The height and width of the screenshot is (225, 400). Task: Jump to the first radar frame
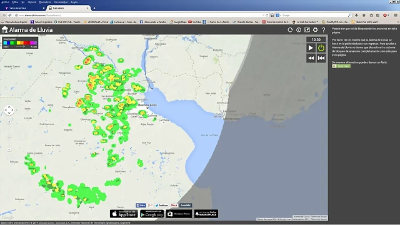[x=321, y=58]
